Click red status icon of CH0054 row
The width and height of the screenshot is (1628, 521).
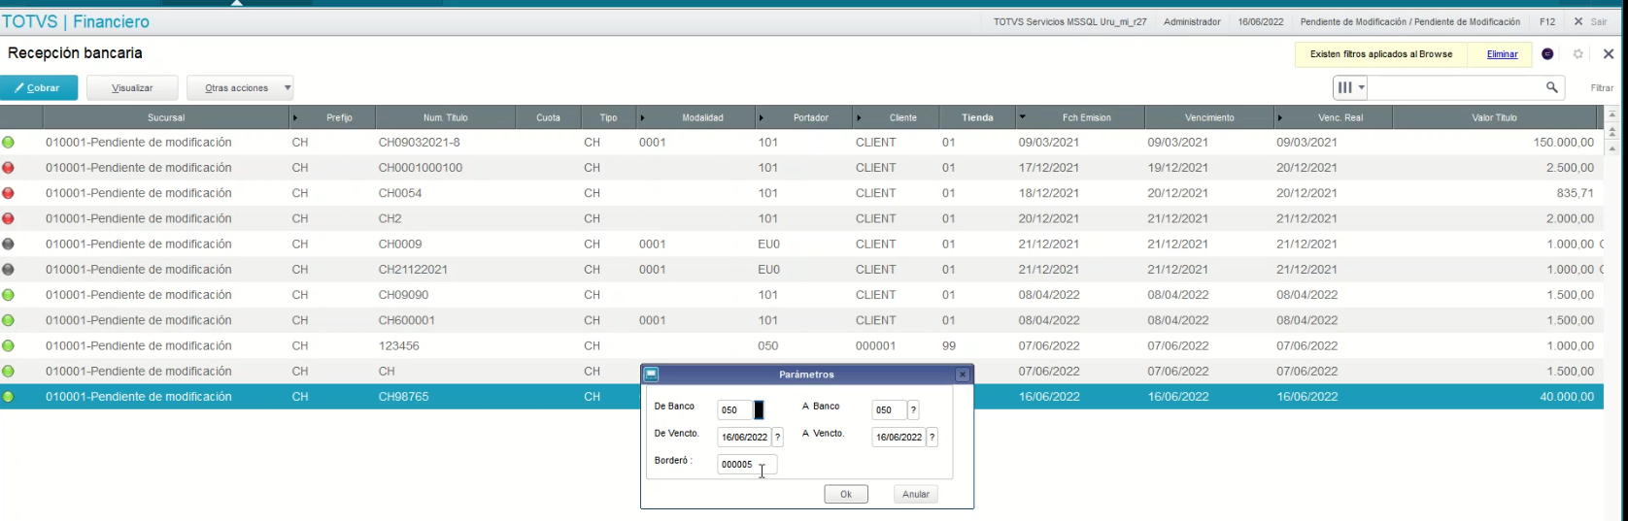click(9, 193)
